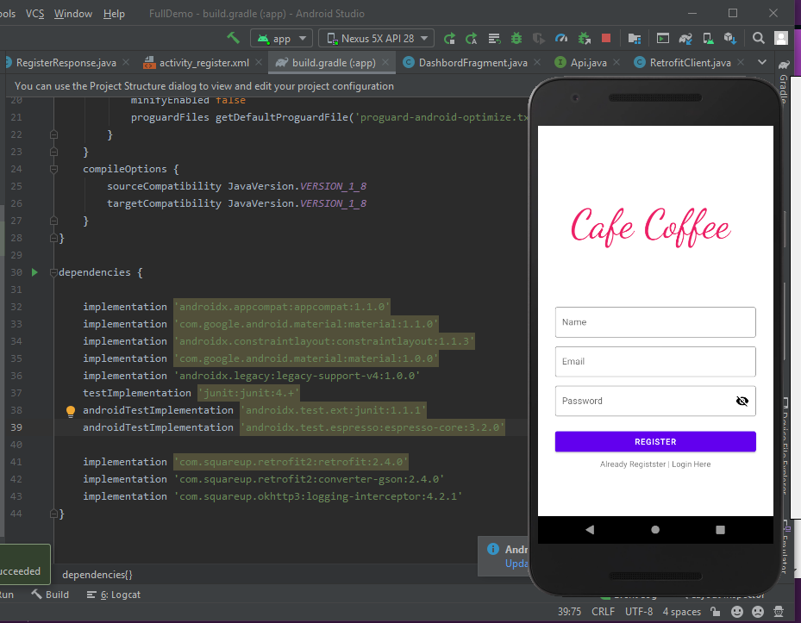The width and height of the screenshot is (801, 623).
Task: Click the yellow lightbulb quick-fix icon
Action: [71, 411]
